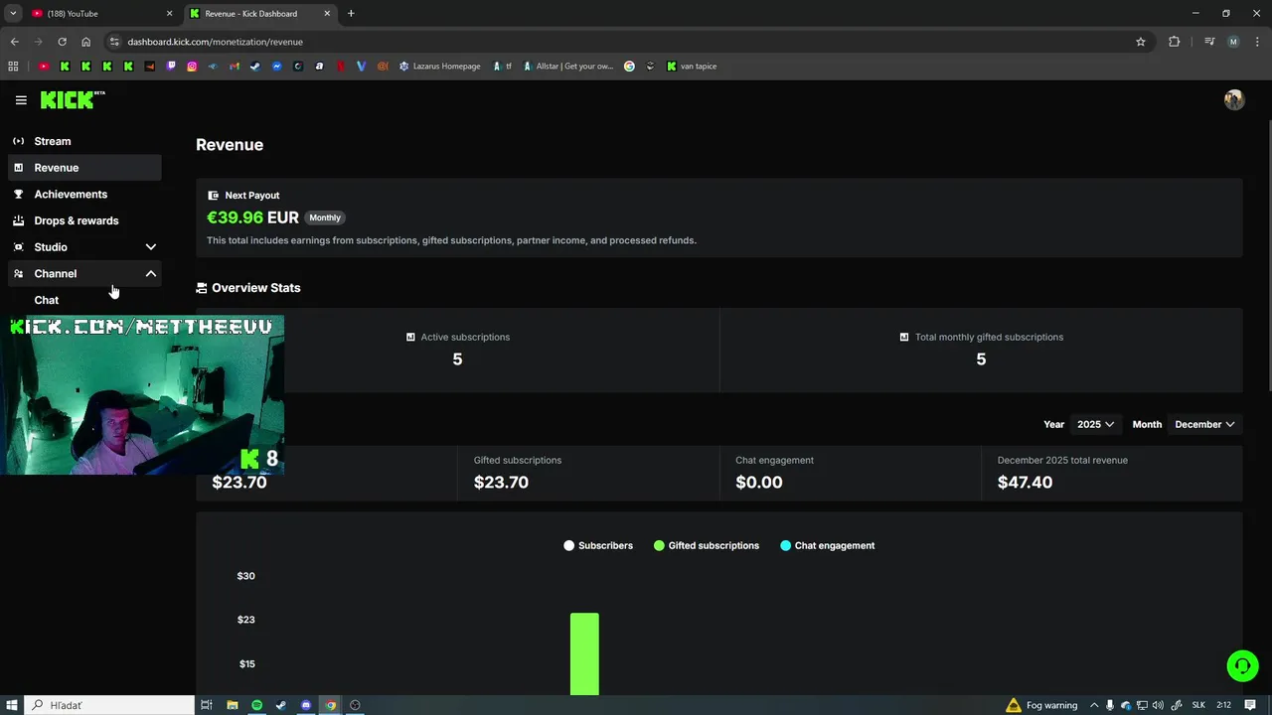Open the Chrome media control button

click(1209, 42)
